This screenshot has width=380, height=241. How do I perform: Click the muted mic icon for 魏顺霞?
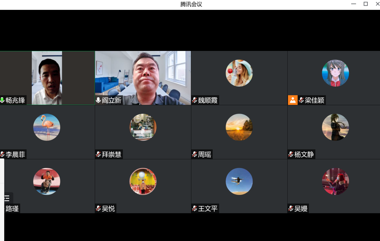(x=195, y=100)
